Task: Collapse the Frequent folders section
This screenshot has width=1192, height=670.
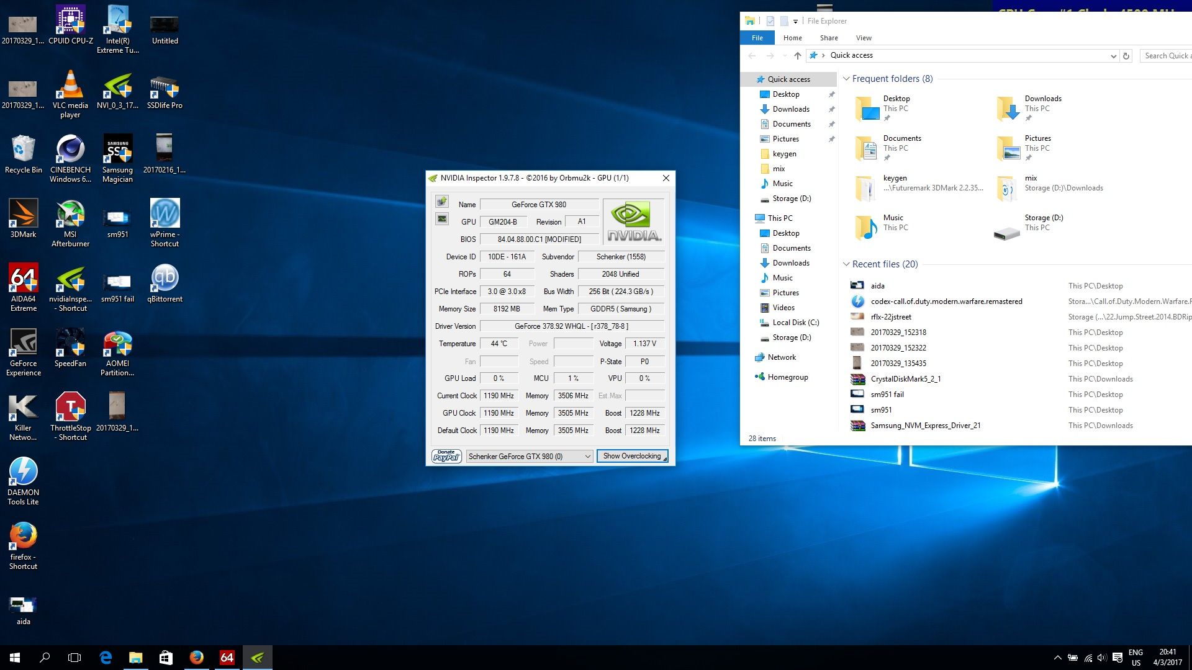Action: (x=846, y=79)
